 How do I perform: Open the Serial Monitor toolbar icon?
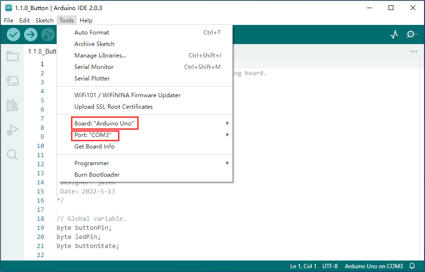click(411, 34)
